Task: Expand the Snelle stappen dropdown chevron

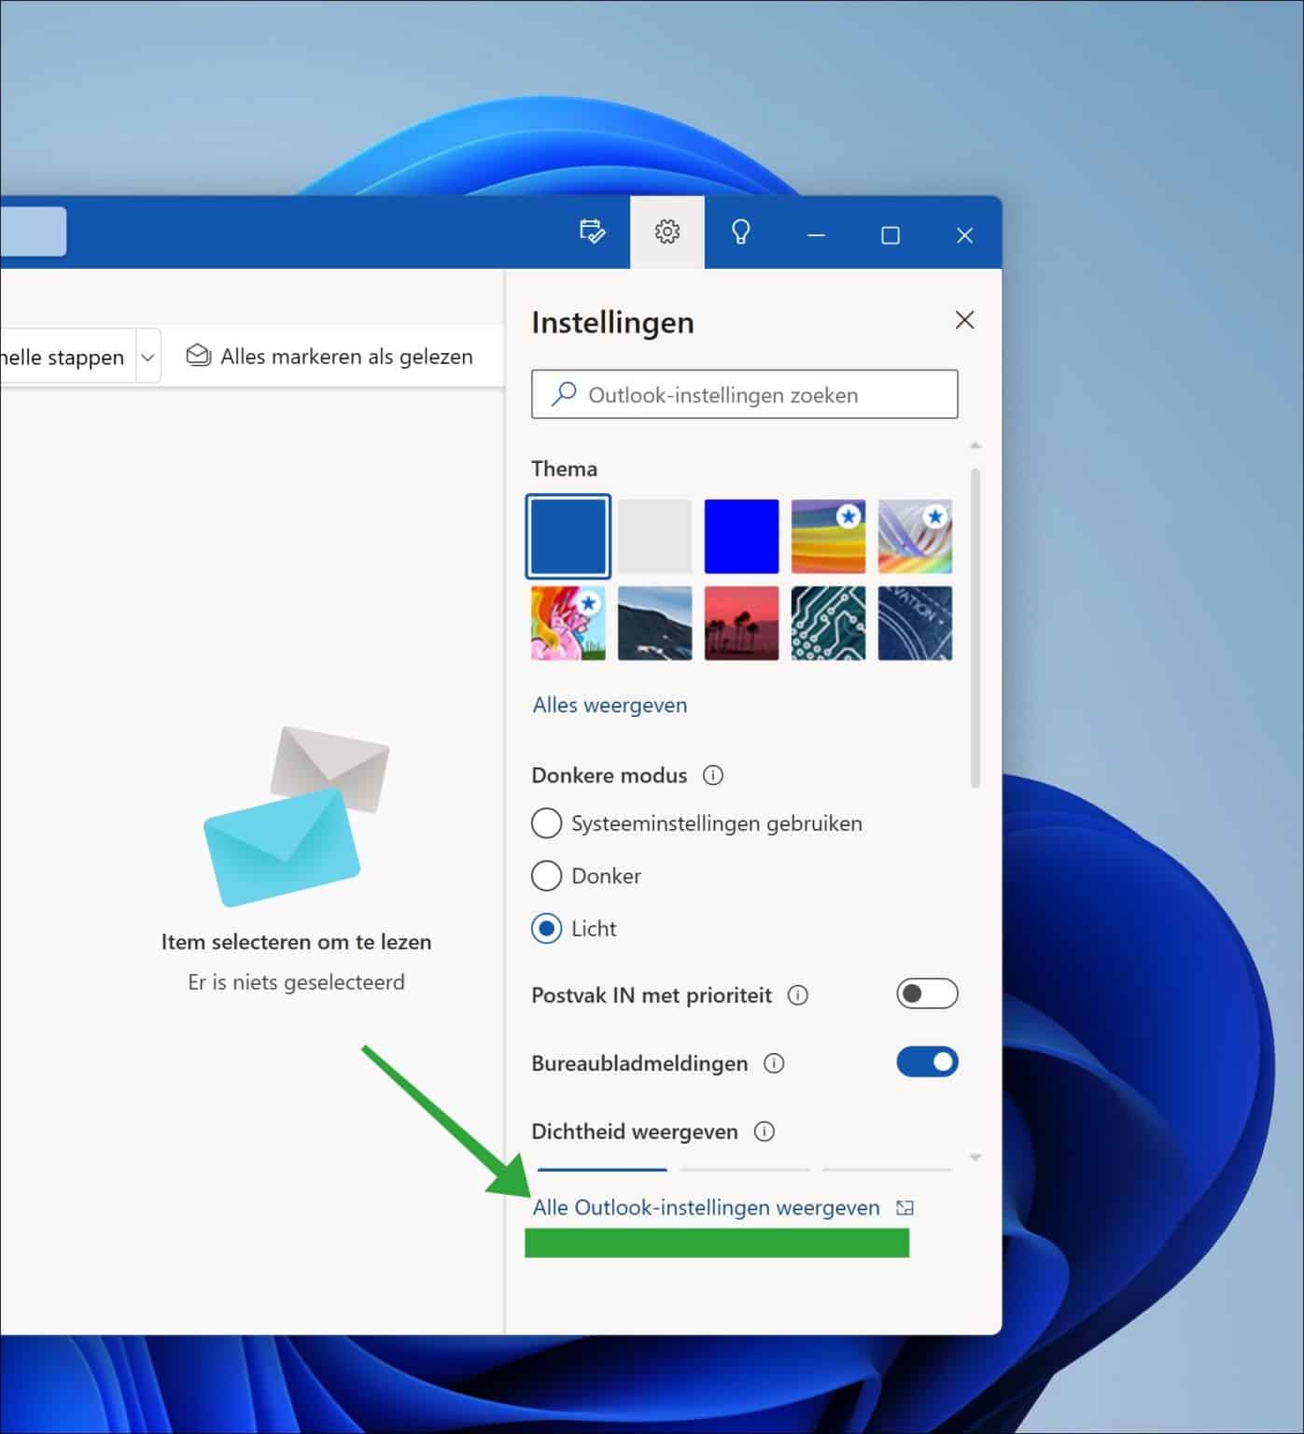Action: pos(147,356)
